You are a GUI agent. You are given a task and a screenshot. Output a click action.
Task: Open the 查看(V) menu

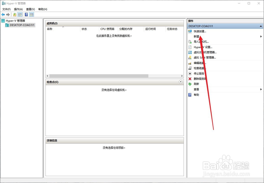click(x=30, y=9)
